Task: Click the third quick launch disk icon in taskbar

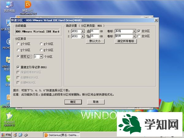Action: click(x=26, y=135)
